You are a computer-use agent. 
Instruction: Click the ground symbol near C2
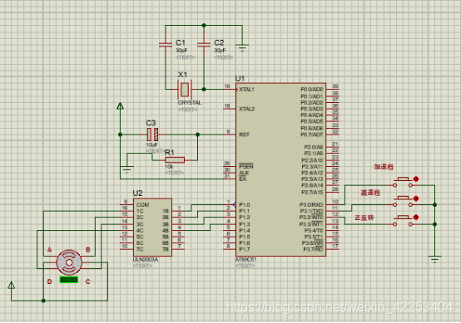[x=242, y=48]
